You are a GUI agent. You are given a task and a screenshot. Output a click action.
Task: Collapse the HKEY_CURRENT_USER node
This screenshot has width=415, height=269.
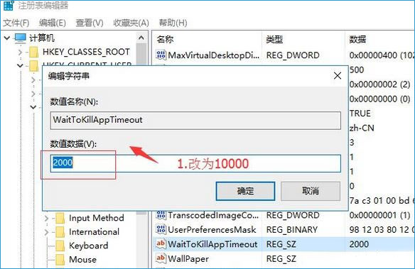pyautogui.click(x=20, y=65)
